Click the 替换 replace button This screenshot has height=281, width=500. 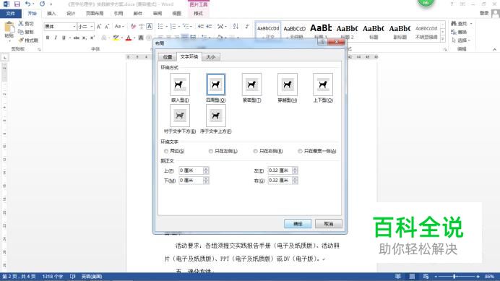[460, 32]
